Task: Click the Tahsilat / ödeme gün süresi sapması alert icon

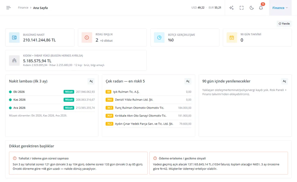Action: click(x=15, y=158)
